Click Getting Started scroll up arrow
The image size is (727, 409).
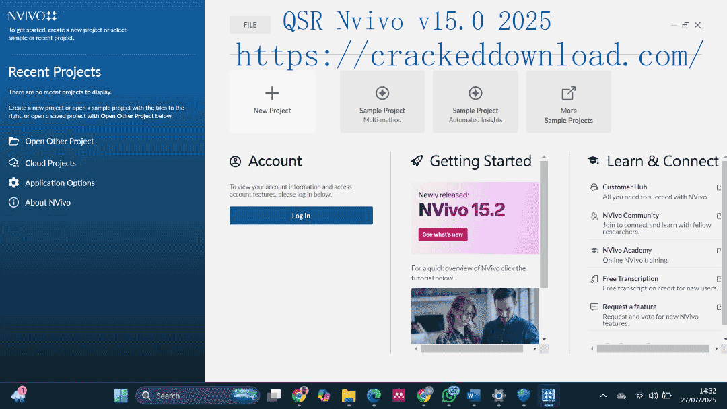pyautogui.click(x=545, y=157)
